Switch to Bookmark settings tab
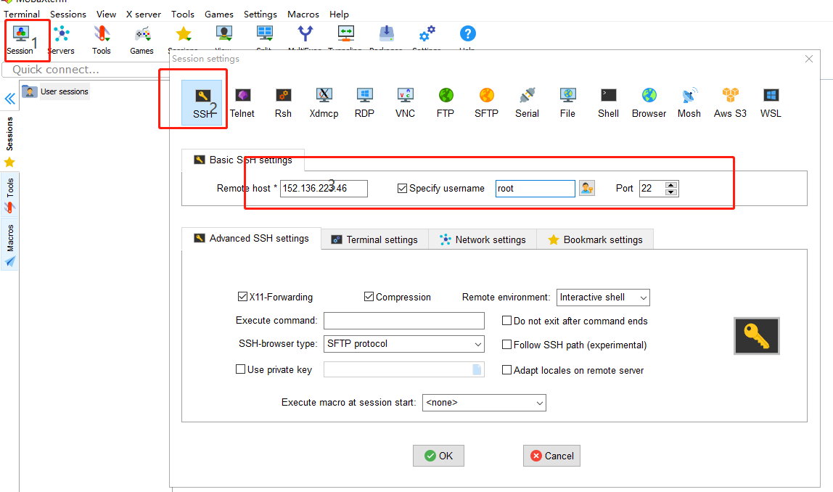 pos(595,239)
